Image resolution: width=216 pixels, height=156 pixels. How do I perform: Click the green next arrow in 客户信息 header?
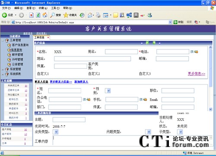pyautogui.click(x=154, y=43)
